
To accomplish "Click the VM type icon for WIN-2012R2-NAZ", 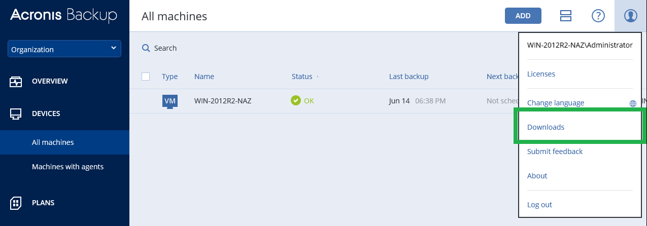I will tap(170, 101).
